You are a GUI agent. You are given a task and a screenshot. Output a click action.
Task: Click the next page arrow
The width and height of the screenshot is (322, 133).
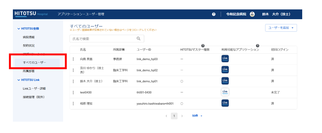pyautogui.click(x=182, y=116)
